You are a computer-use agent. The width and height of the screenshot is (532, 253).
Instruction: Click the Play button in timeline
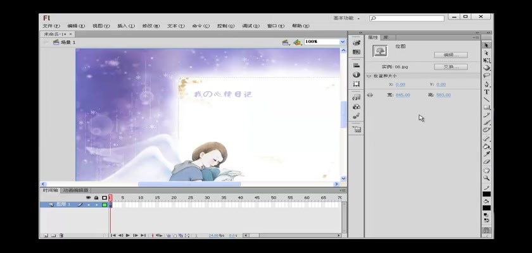tap(128, 235)
